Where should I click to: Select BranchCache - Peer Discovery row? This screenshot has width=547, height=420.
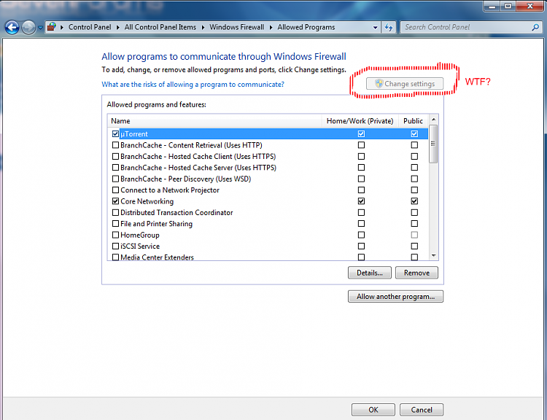click(268, 179)
